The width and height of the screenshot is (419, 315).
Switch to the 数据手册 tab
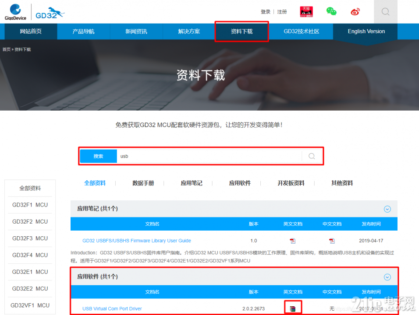pyautogui.click(x=143, y=183)
